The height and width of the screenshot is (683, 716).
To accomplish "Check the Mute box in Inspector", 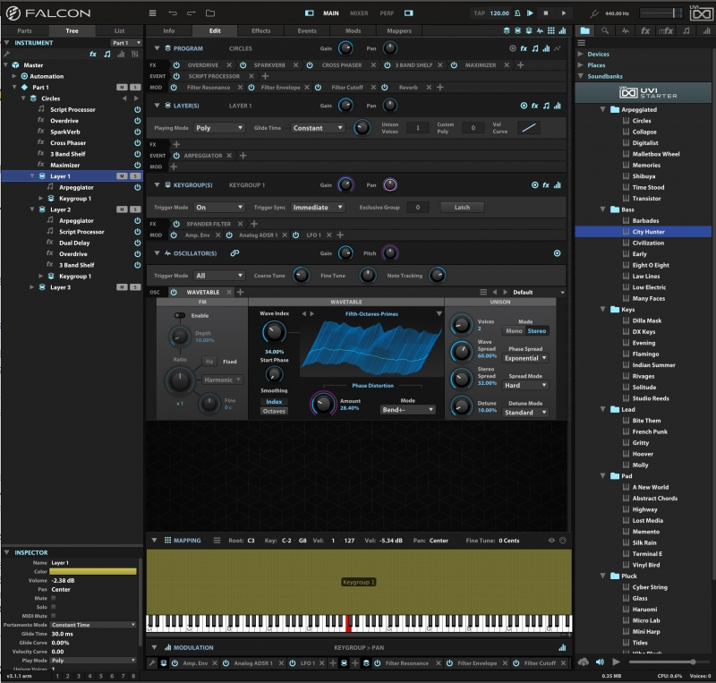I will coord(54,598).
